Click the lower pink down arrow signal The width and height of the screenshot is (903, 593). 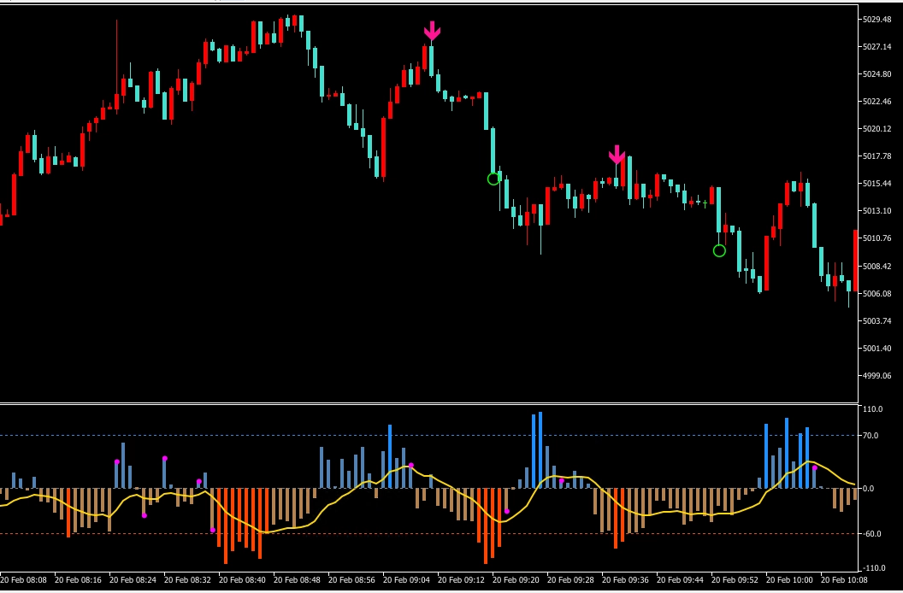coord(617,155)
